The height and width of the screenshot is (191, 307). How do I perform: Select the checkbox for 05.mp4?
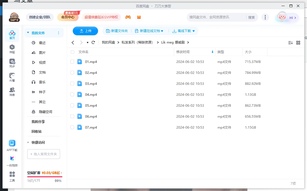coord(72,105)
